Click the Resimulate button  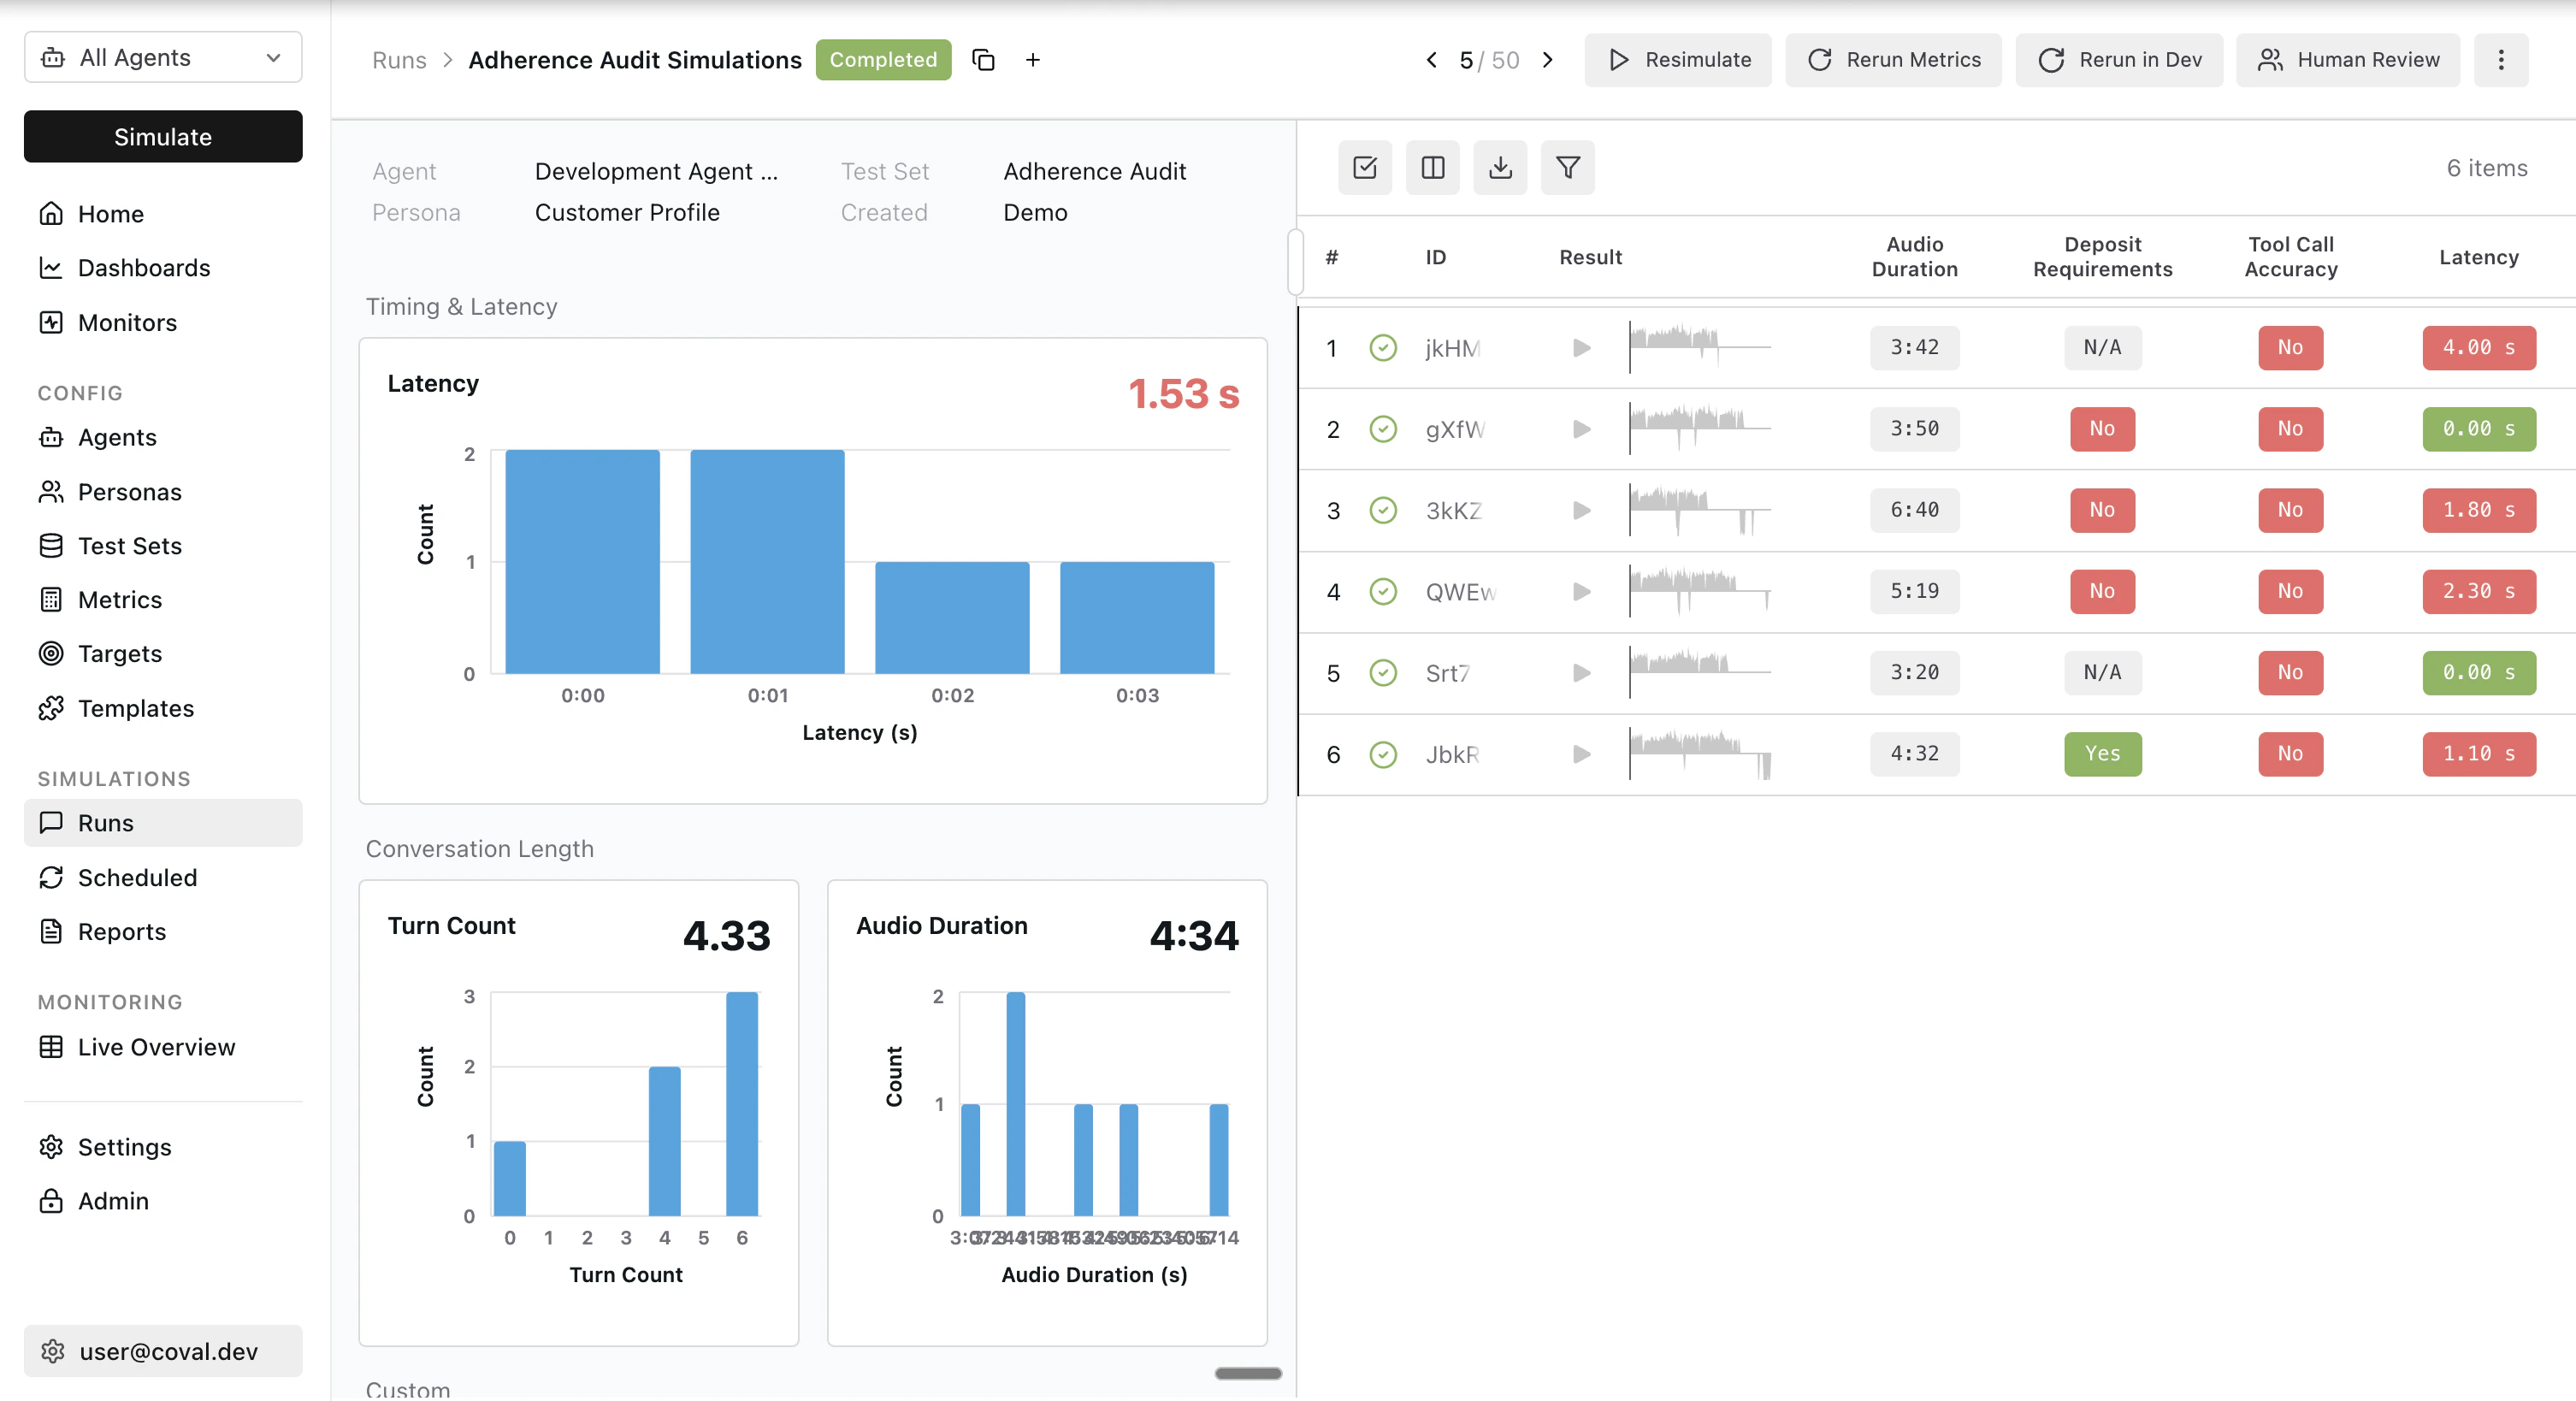1677,60
